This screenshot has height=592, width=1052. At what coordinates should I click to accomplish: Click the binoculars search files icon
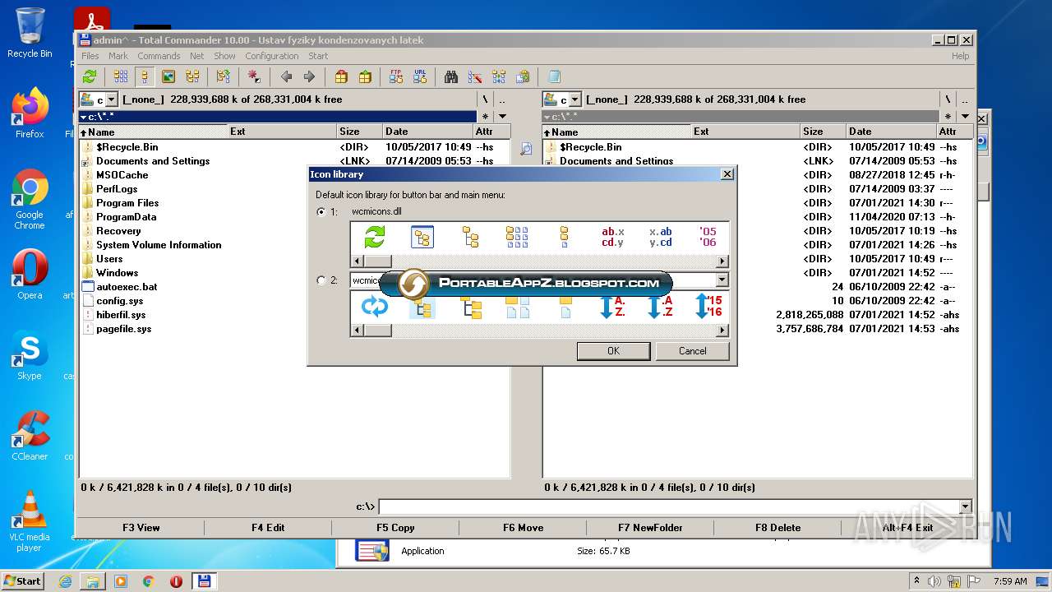pos(451,76)
